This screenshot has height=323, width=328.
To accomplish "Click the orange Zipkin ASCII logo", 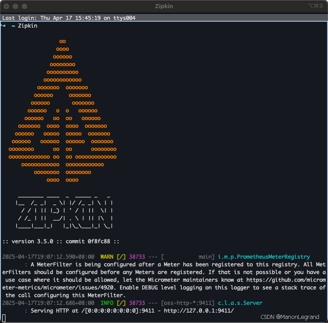I will click(x=63, y=111).
